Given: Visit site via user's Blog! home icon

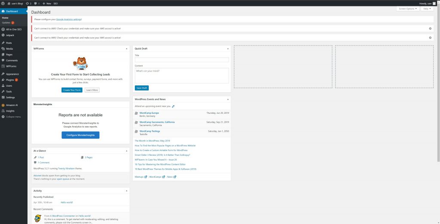Looking at the screenshot, I should click(x=9, y=3).
